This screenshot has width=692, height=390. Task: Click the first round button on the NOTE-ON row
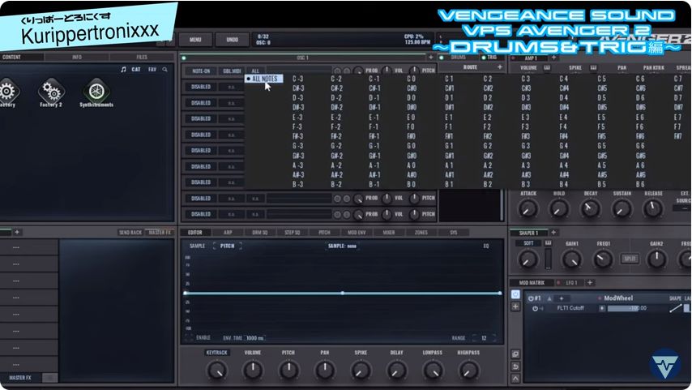[337, 71]
